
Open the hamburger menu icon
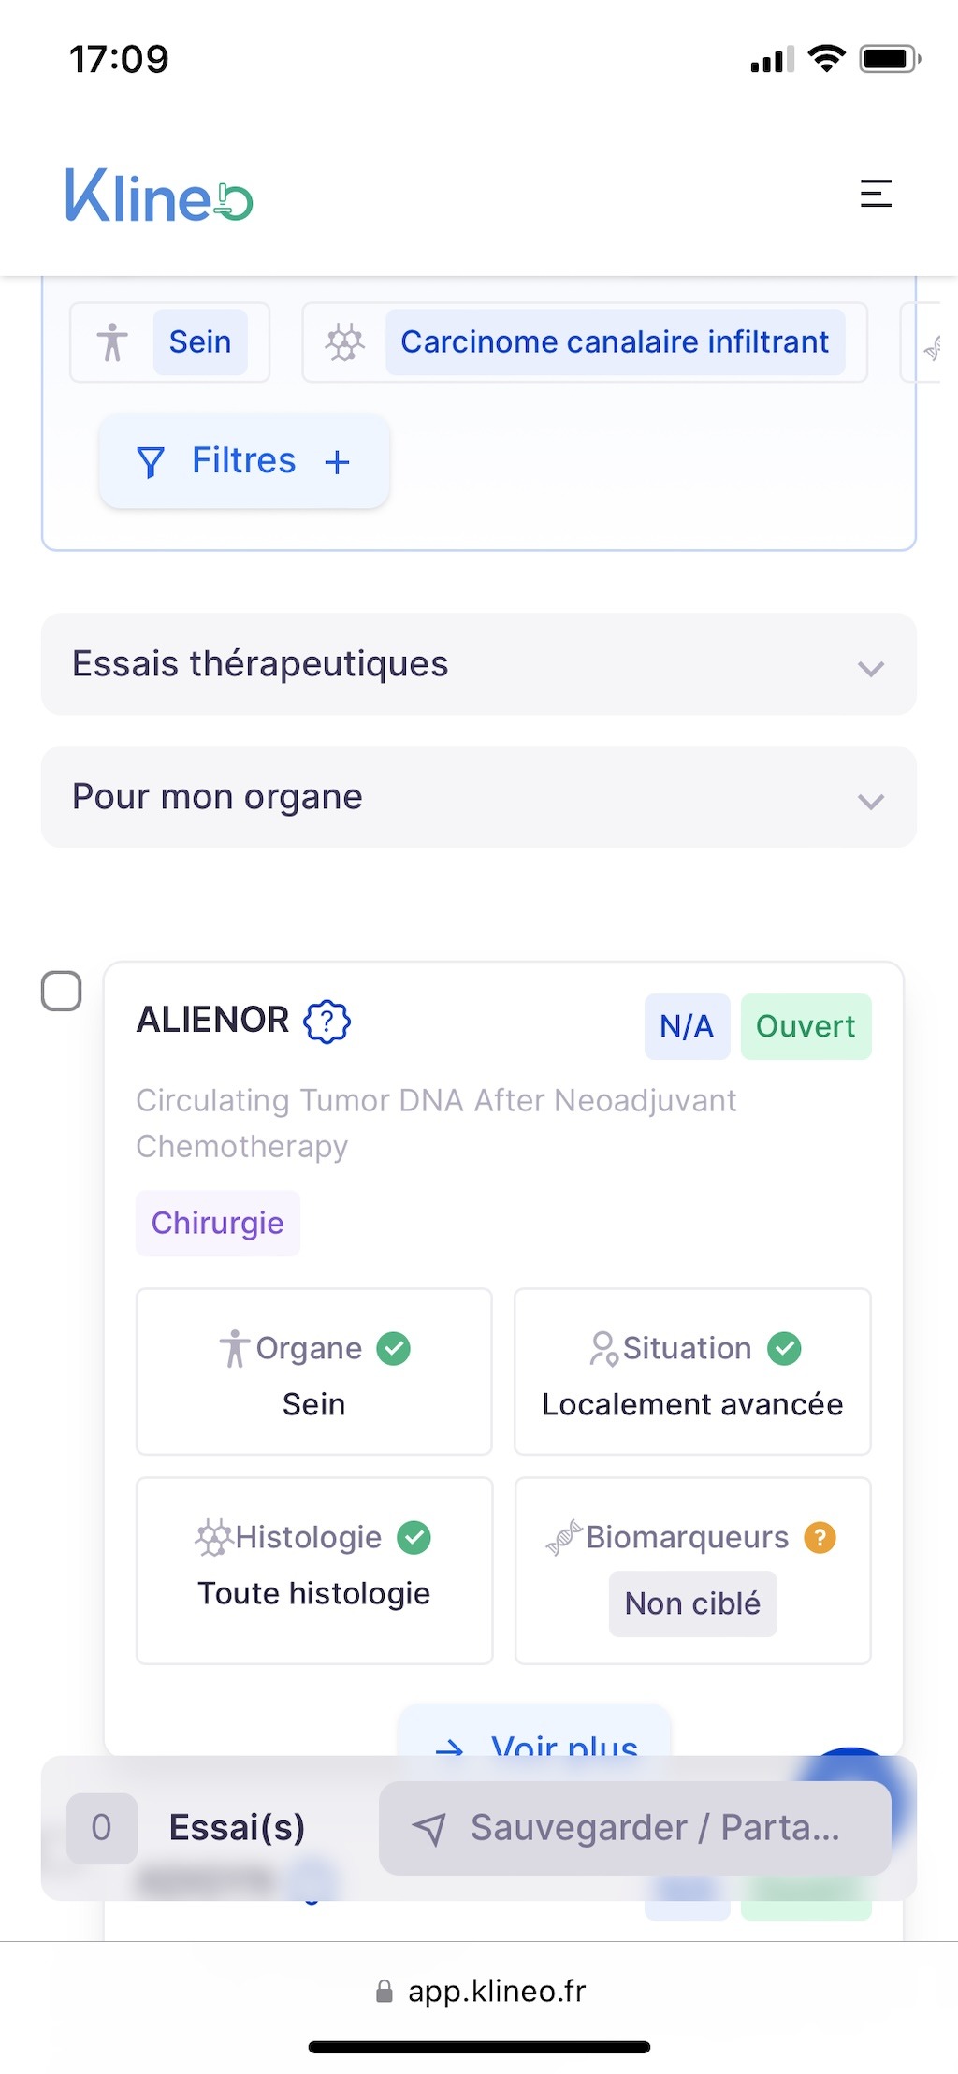click(876, 194)
